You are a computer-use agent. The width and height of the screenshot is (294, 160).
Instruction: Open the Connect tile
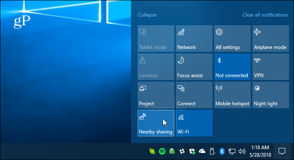coord(194,95)
